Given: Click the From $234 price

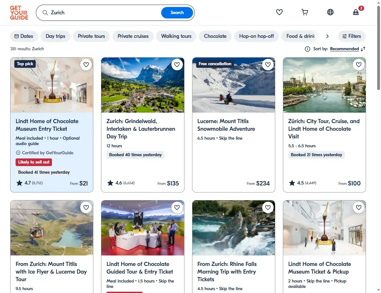Looking at the screenshot, I should (x=258, y=183).
